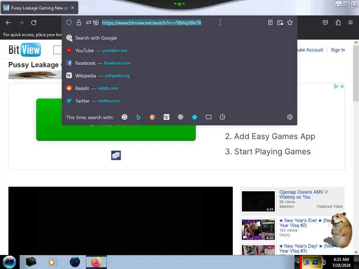Viewport: 359px width, 269px height.
Task: Open the Windows Start orb
Action: tap(9, 262)
